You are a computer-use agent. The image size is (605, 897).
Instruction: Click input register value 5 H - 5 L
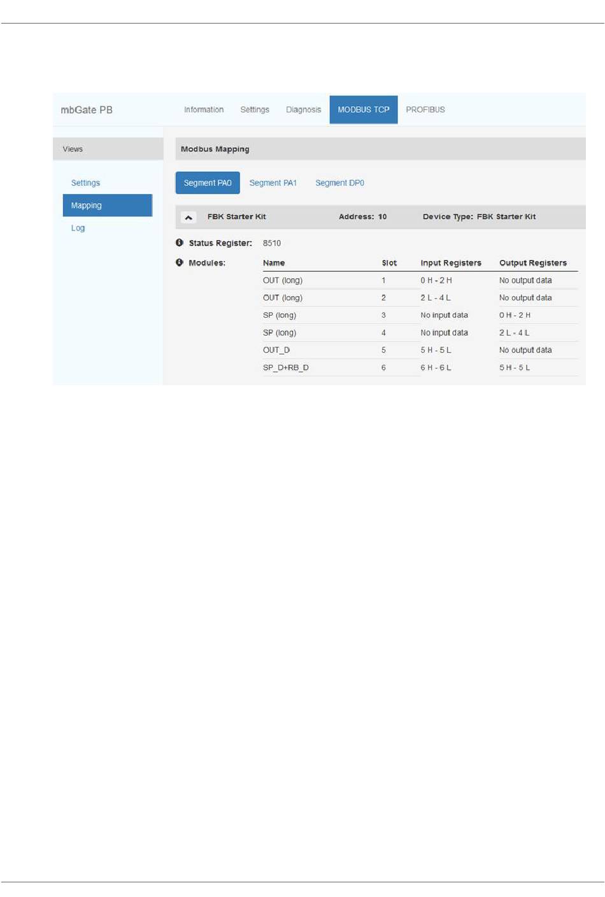pos(436,350)
